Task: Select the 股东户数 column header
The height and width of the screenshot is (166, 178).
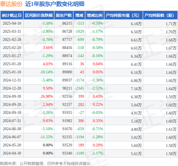Action: 64,15
